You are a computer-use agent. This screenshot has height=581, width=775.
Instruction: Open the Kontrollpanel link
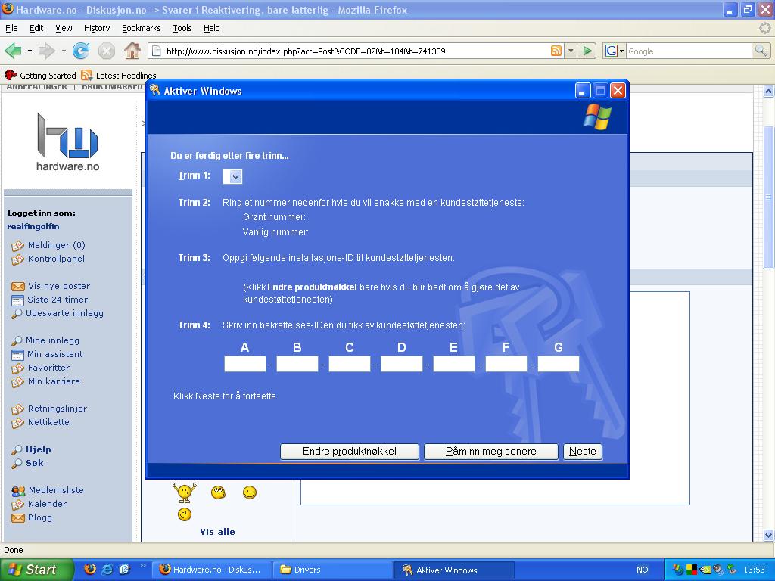click(56, 259)
